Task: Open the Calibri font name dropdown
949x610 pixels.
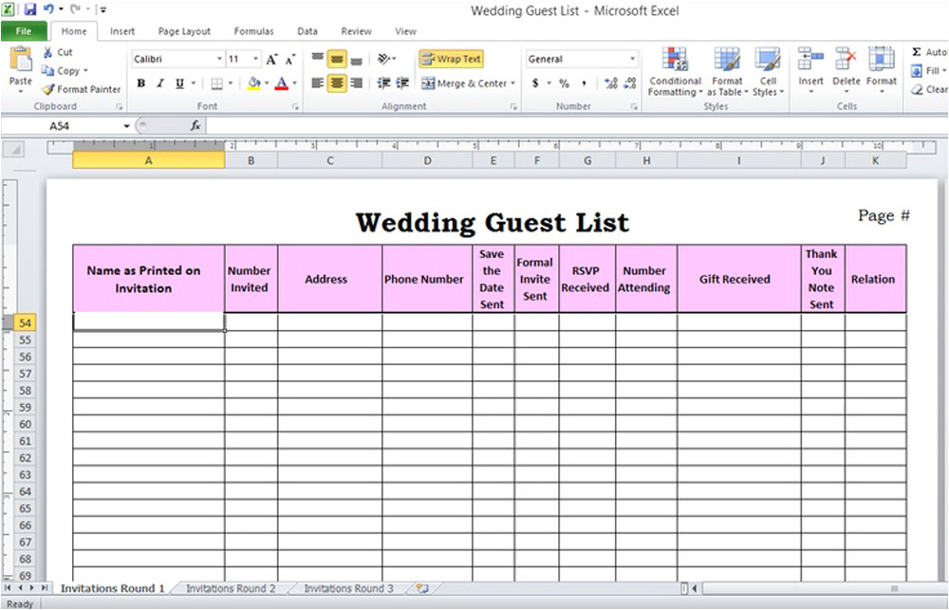Action: [x=219, y=59]
